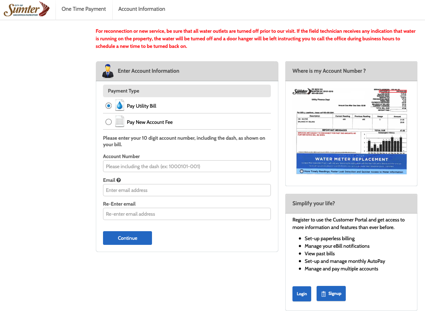The width and height of the screenshot is (425, 314).
Task: Click the Simplify your life heading
Action: click(x=314, y=203)
